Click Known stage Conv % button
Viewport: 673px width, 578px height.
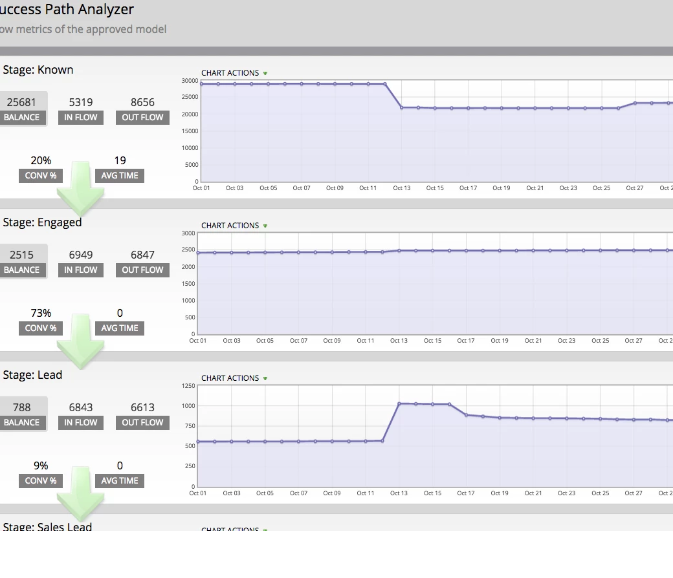pyautogui.click(x=41, y=176)
